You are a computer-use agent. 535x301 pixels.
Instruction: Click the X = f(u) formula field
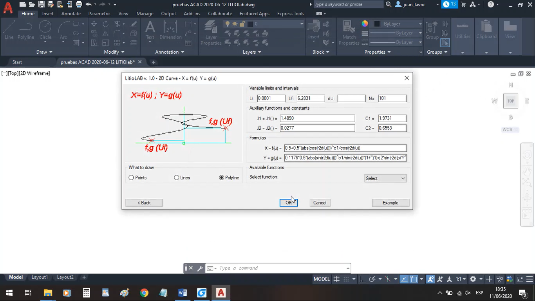click(x=345, y=148)
